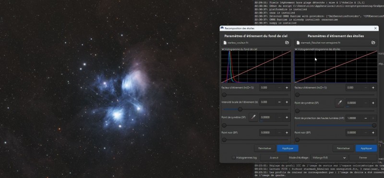
Task: Focus the stars stretch factor value field
Action: (x=354, y=88)
